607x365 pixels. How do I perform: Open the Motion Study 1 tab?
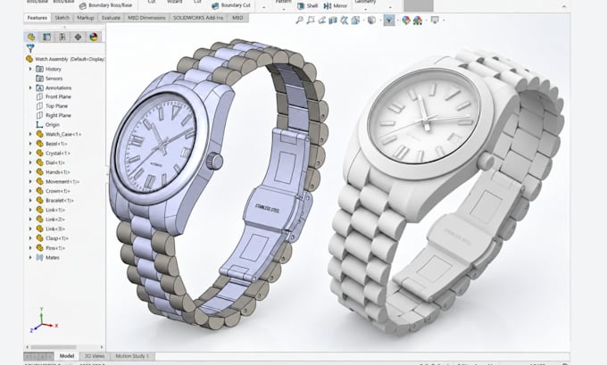pyautogui.click(x=132, y=356)
